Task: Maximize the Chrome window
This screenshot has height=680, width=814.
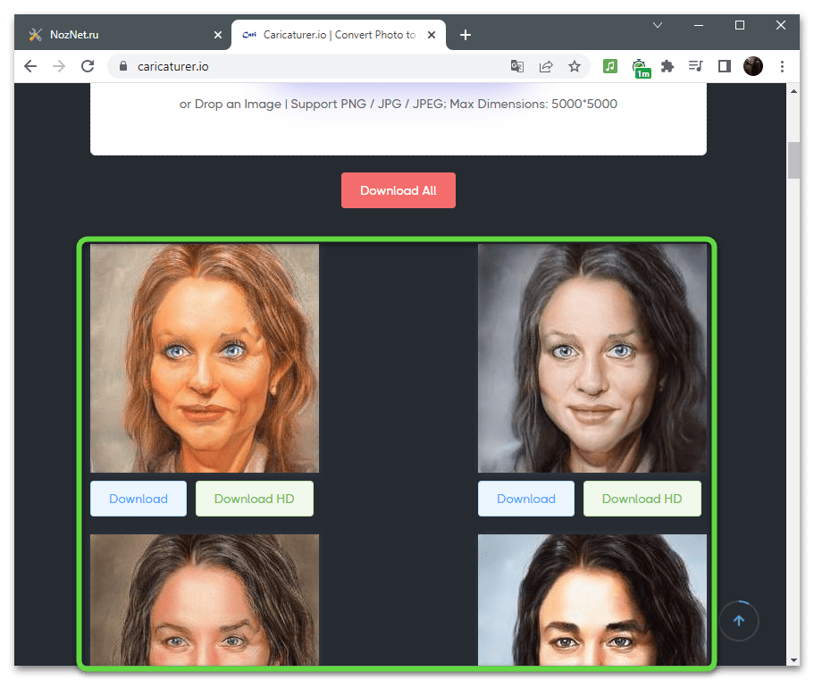Action: pyautogui.click(x=740, y=25)
